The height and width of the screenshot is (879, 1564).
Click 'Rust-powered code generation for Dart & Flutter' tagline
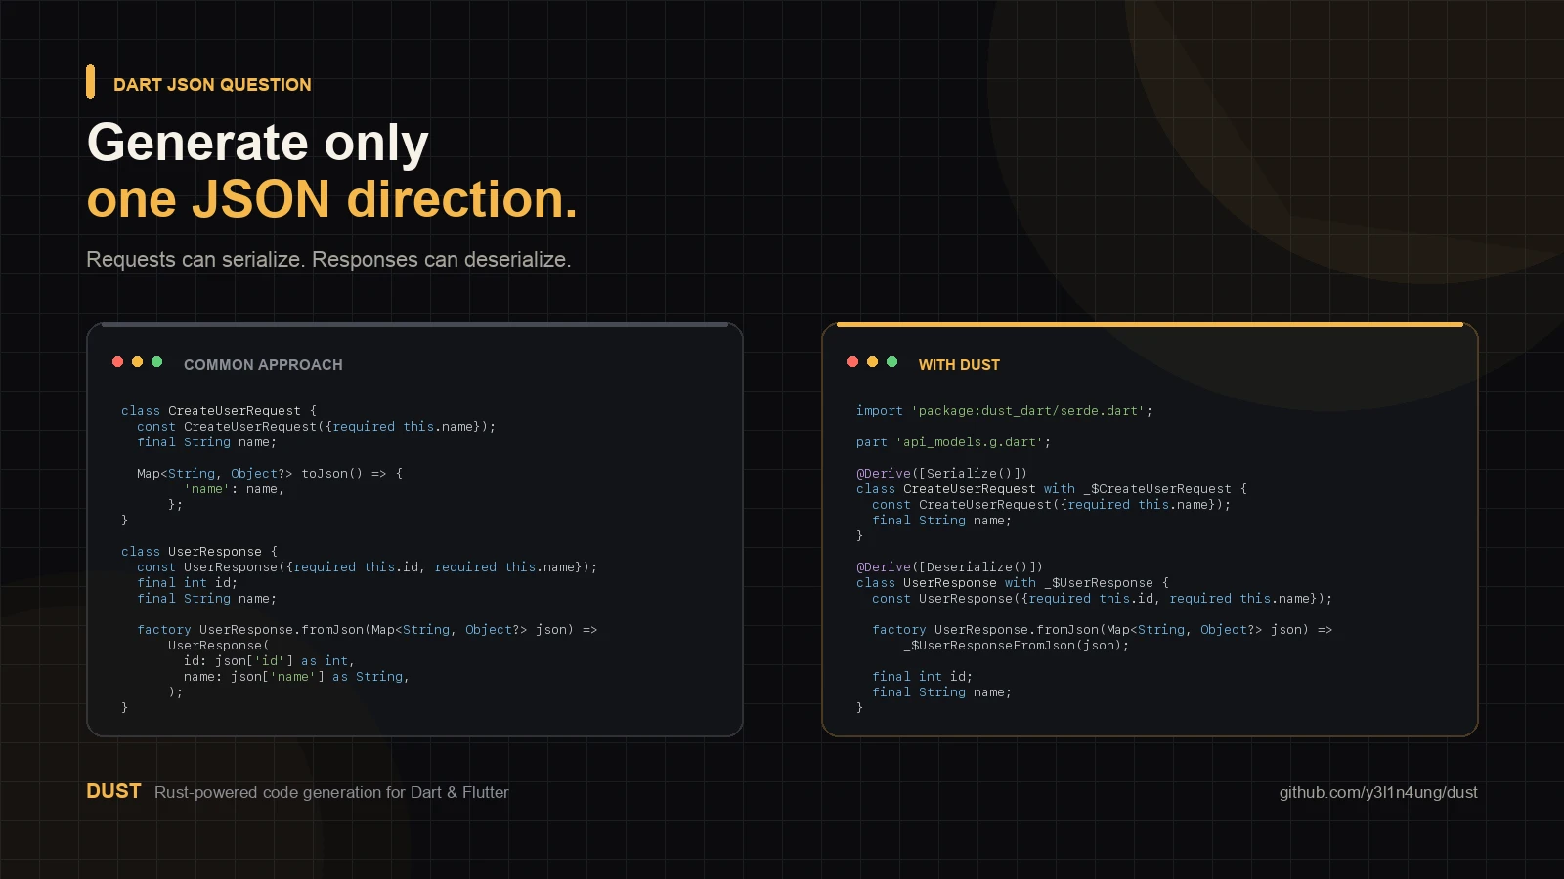tap(331, 792)
